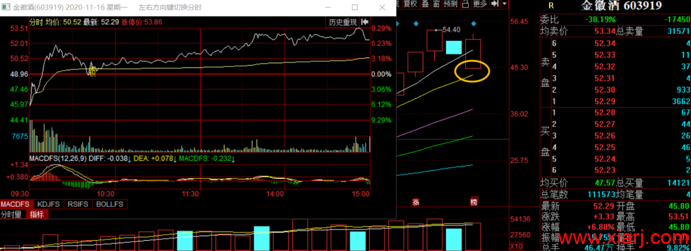Expand the 更多 more menu
The width and height of the screenshot is (691, 251).
[480, 4]
